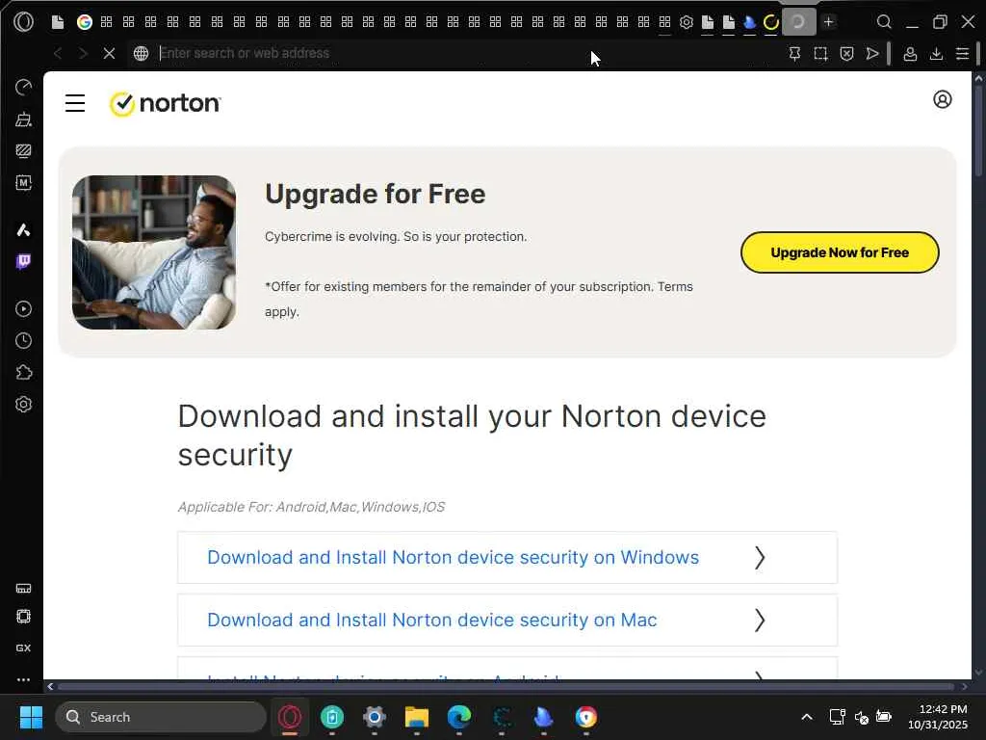Open GX Control speedometer in sidebar
The width and height of the screenshot is (986, 740).
tap(23, 87)
